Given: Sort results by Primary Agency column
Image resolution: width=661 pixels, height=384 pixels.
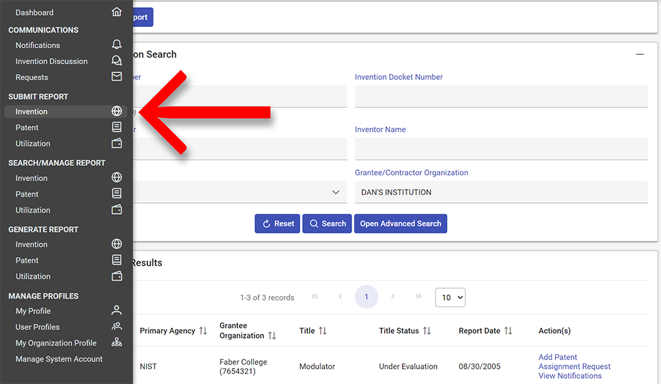Looking at the screenshot, I should pyautogui.click(x=203, y=330).
